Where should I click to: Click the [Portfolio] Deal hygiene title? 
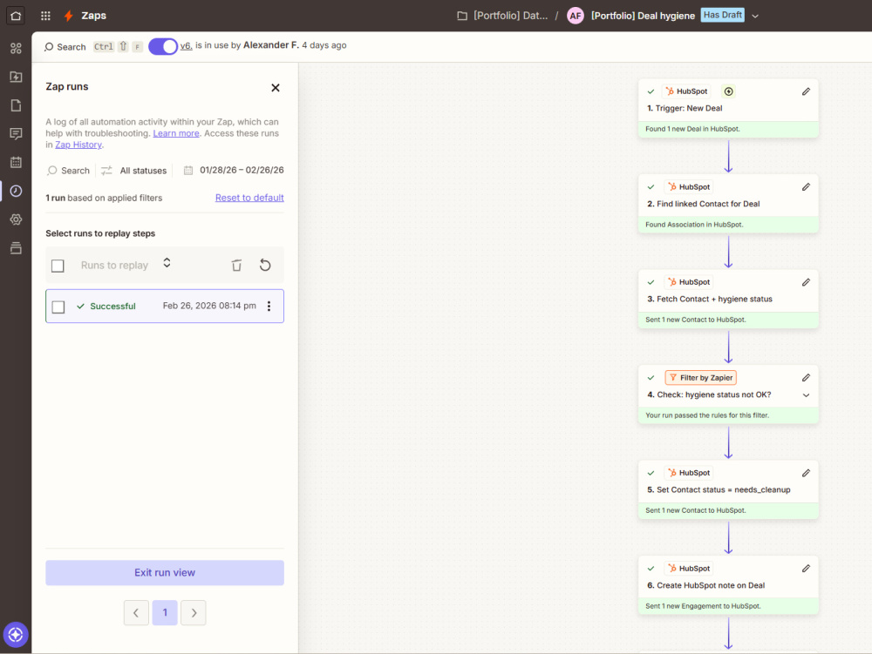tap(643, 16)
